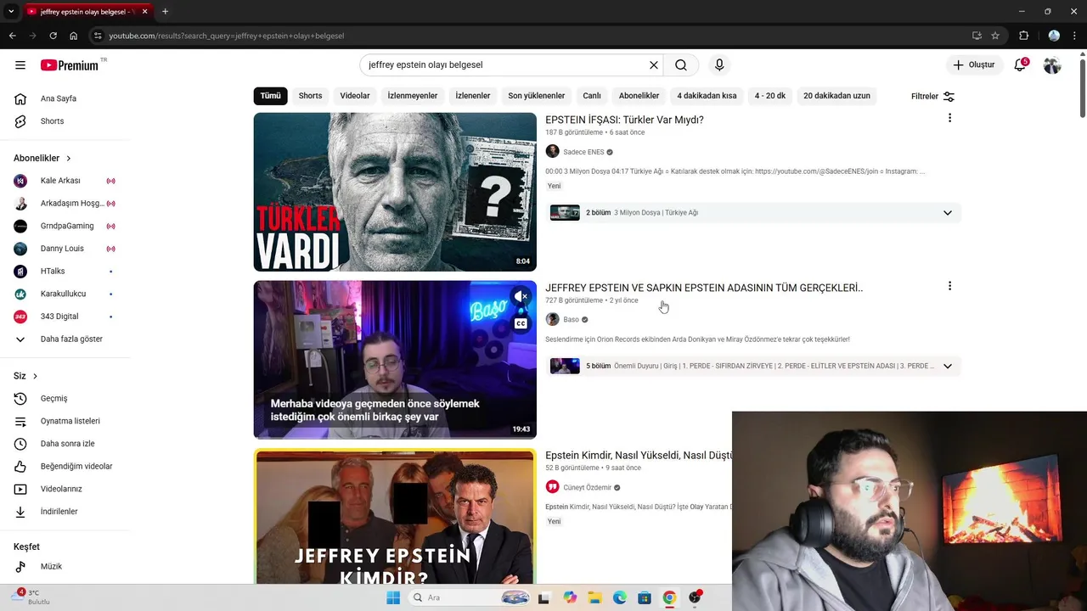Open Chrome profile avatar
The width and height of the screenshot is (1087, 611).
point(1054,36)
